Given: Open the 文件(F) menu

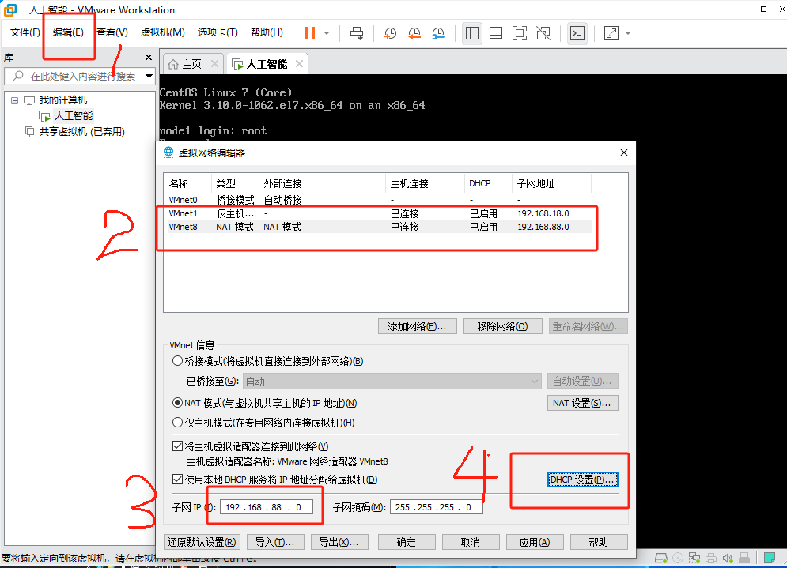Looking at the screenshot, I should pyautogui.click(x=25, y=32).
